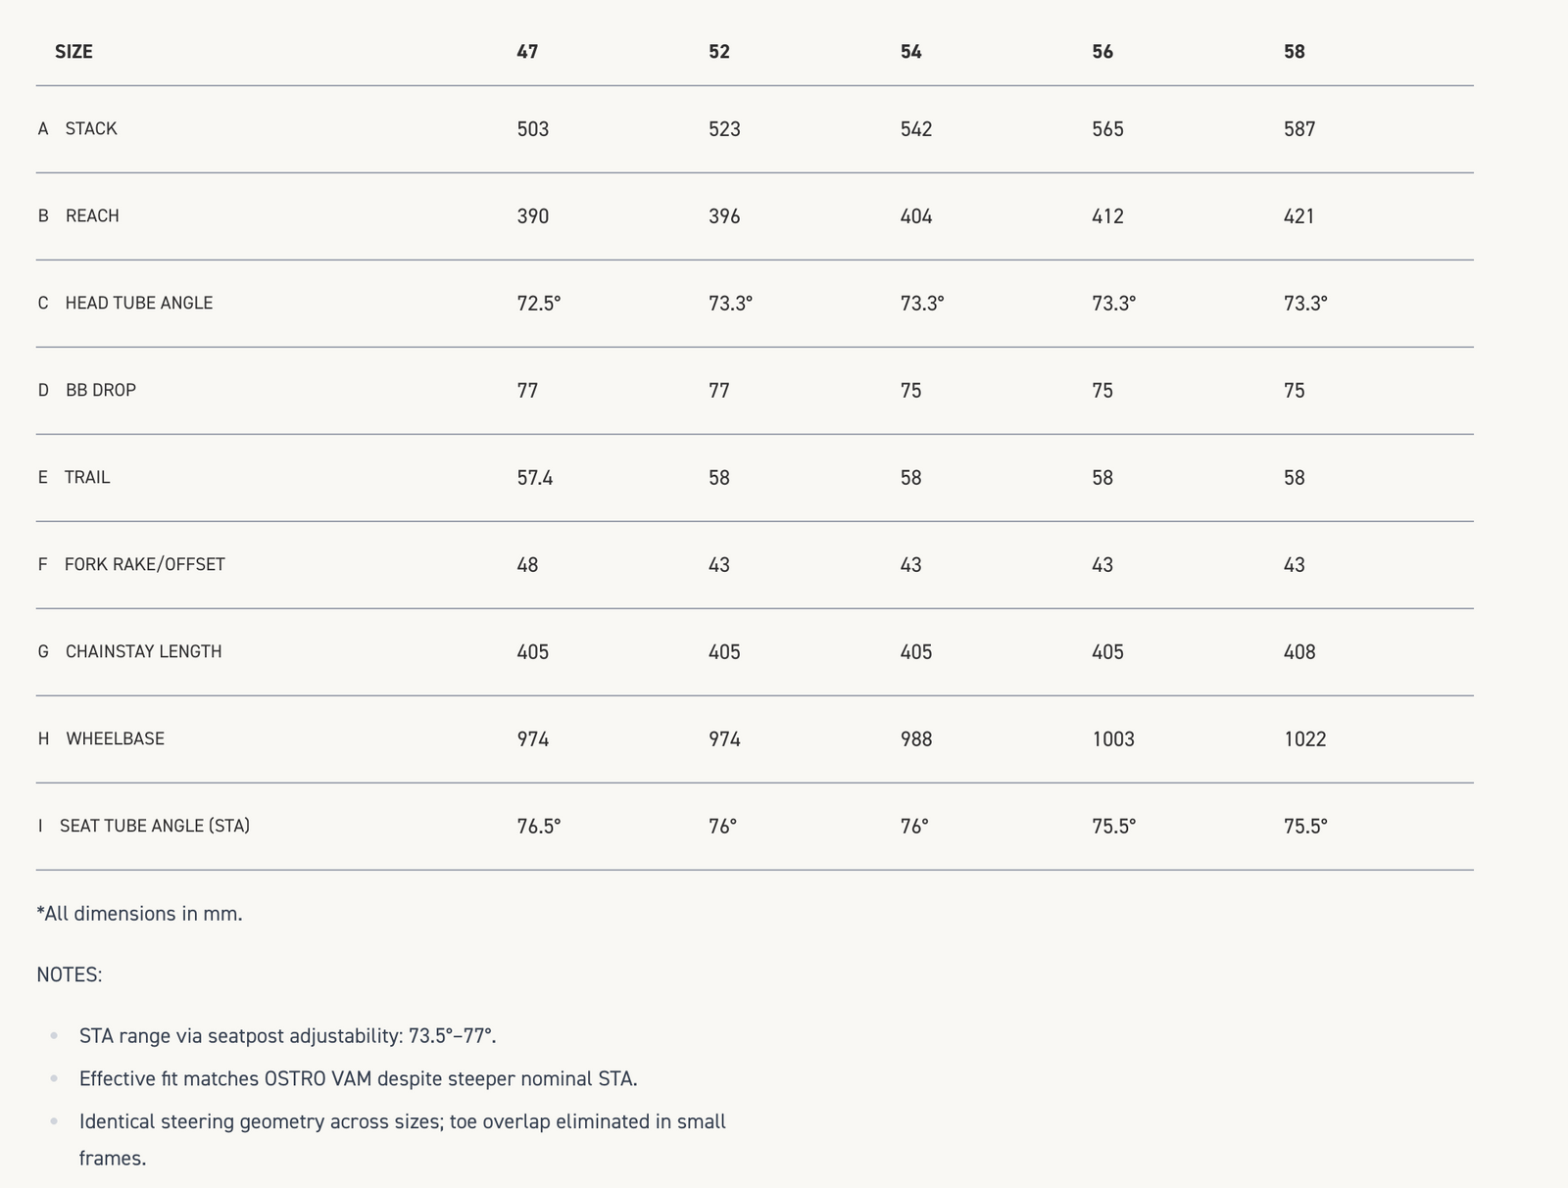Select the WHEELBASE row label
This screenshot has width=1568, height=1188.
point(115,739)
